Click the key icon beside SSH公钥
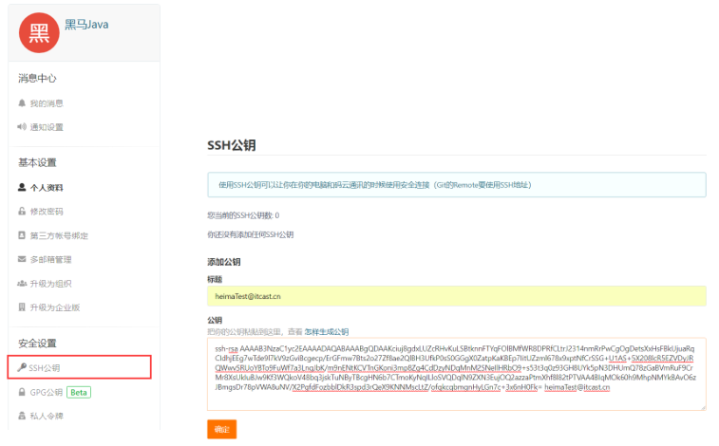719x446 pixels. tap(22, 367)
